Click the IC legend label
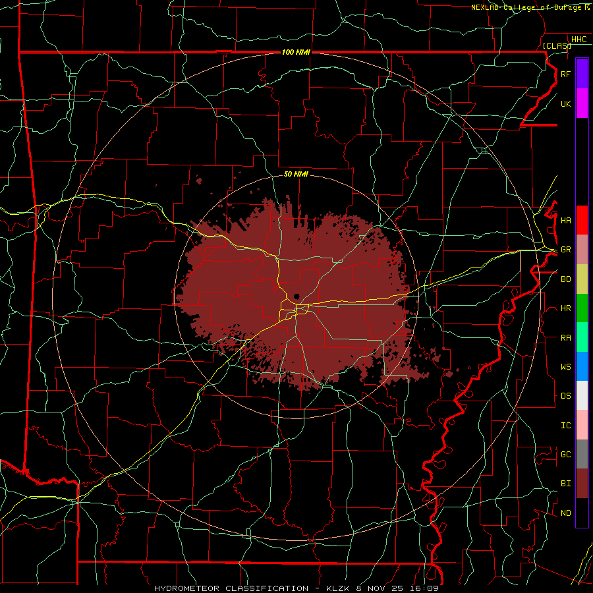 565,425
